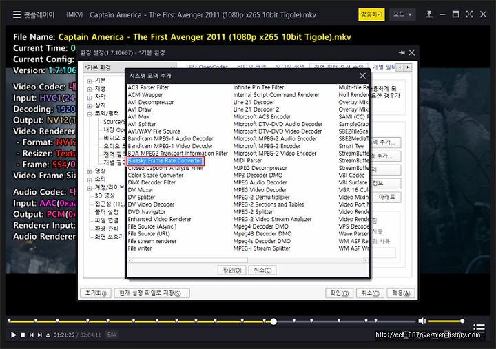Open the 개별 필터 tab

tap(384, 67)
